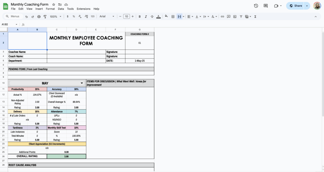
Task: Click the Functions sigma icon
Action: (x=255, y=17)
